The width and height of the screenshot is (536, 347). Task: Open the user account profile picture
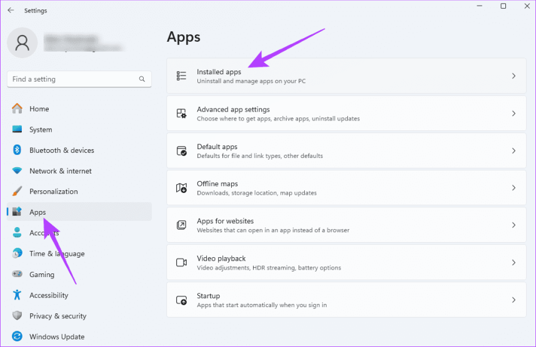click(x=22, y=42)
